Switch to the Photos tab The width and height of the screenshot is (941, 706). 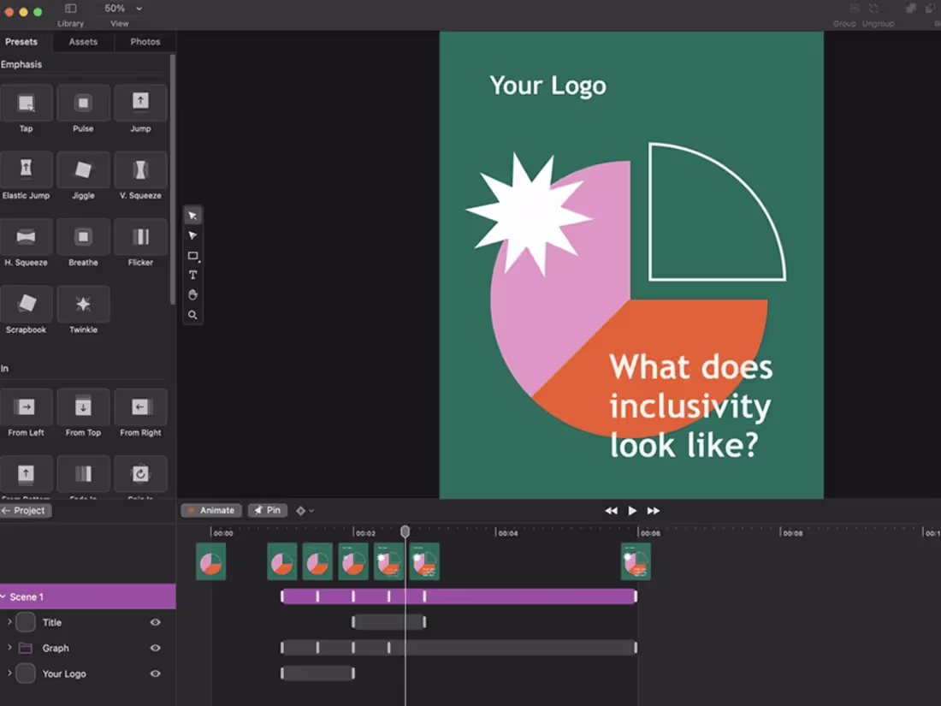click(145, 41)
